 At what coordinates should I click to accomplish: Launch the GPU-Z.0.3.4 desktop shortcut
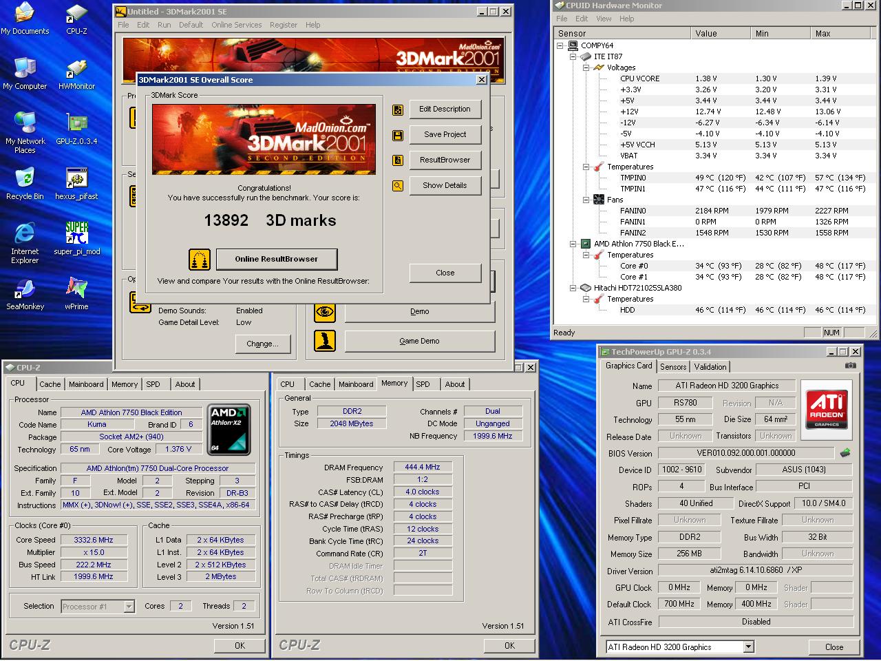76,129
